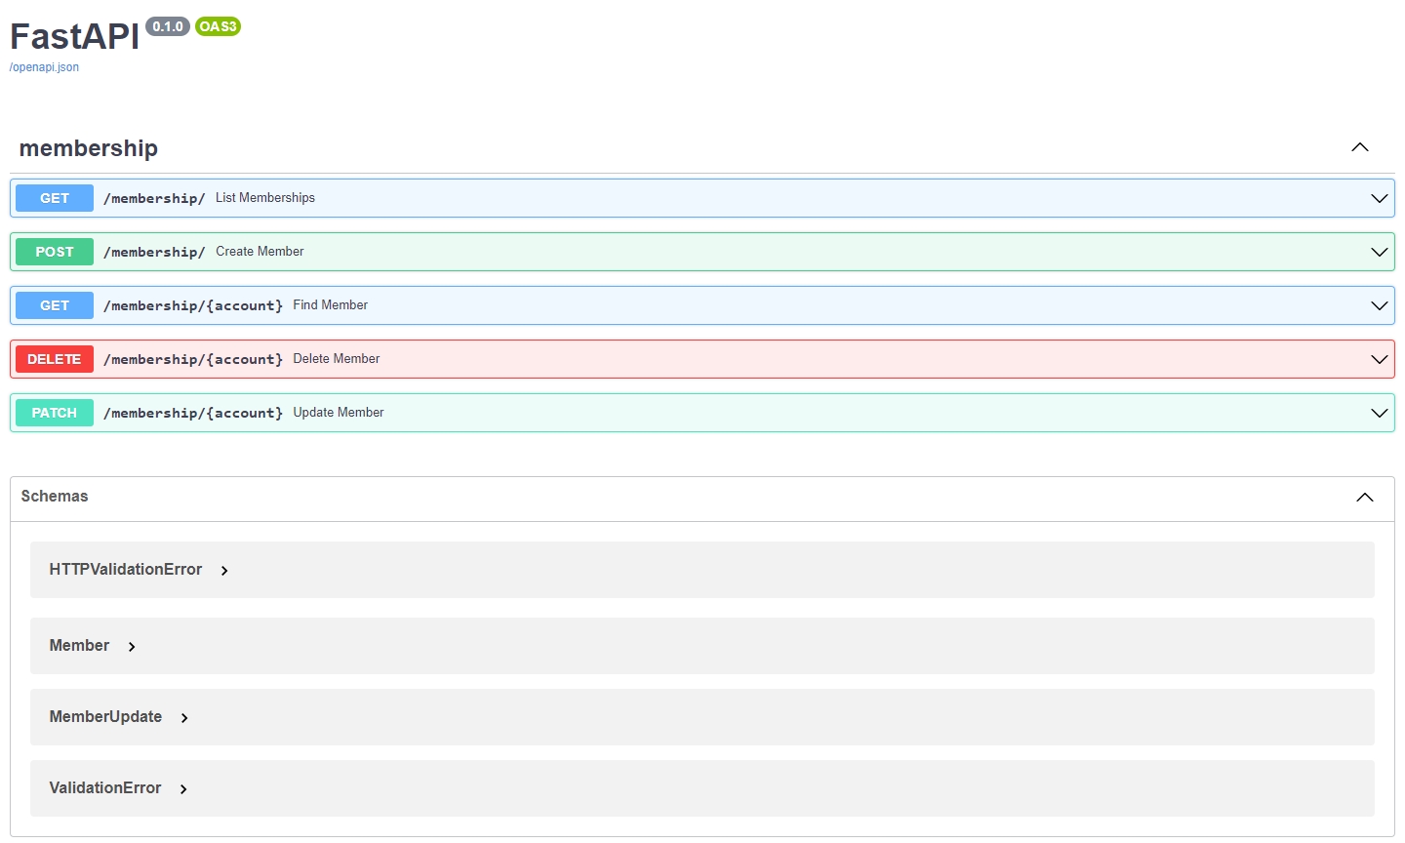Expand Update Member endpoint arrow
This screenshot has width=1405, height=843.
coord(1380,413)
